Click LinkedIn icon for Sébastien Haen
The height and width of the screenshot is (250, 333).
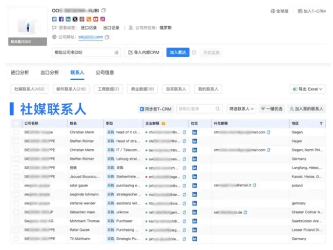click(x=194, y=212)
